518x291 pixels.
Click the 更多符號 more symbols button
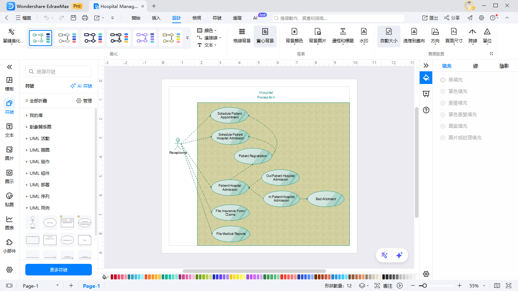click(x=59, y=270)
